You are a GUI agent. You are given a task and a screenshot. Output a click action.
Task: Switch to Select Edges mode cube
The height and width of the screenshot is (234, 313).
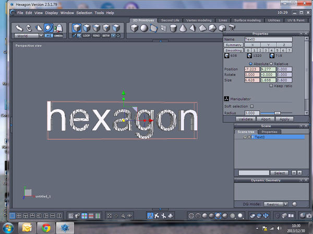pos(96,28)
